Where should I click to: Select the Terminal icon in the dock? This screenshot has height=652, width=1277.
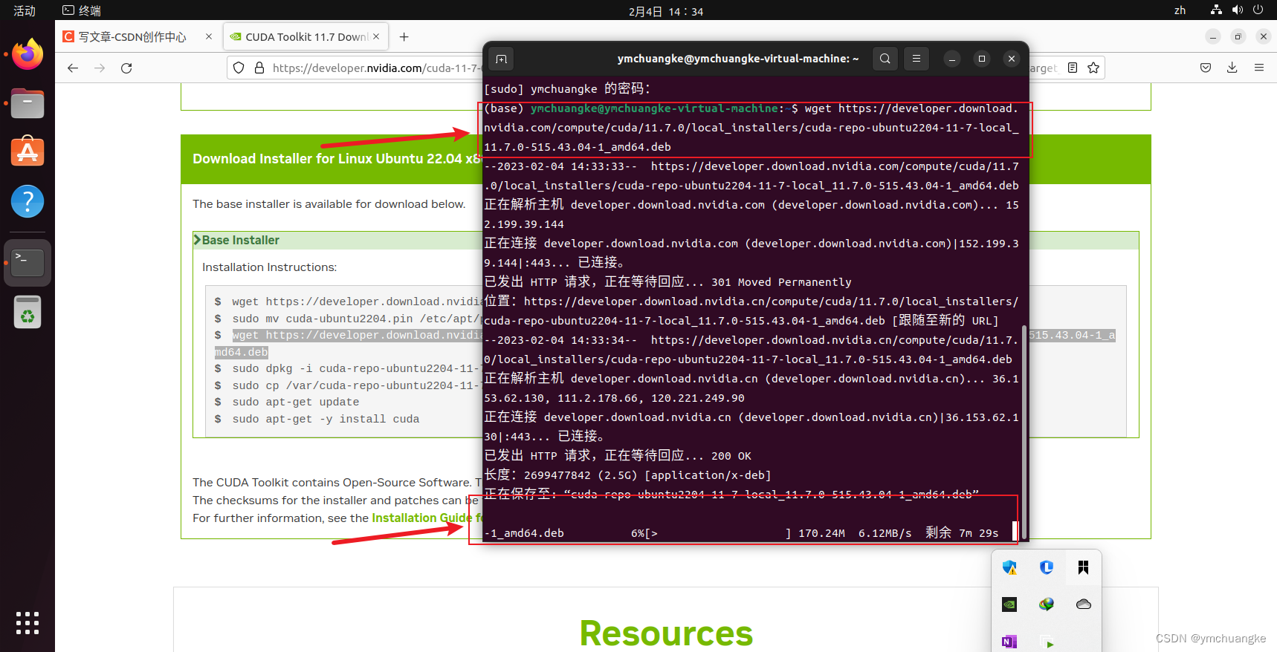28,262
